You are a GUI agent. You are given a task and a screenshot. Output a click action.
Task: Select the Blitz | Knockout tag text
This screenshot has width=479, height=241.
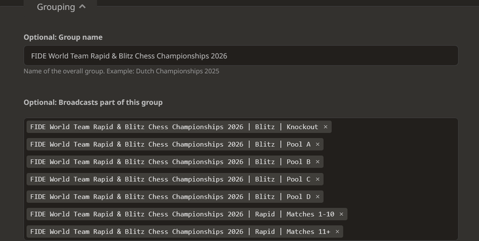(174, 127)
